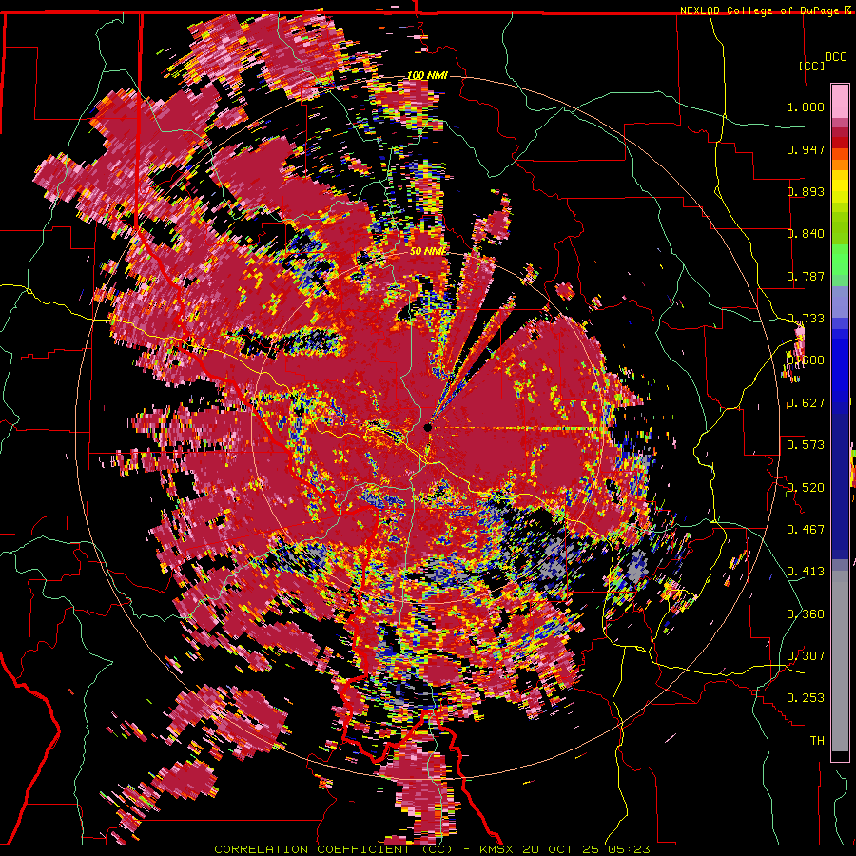This screenshot has width=856, height=856.
Task: Click the Correlation Coefficient KMSX caption text
Action: [x=432, y=849]
